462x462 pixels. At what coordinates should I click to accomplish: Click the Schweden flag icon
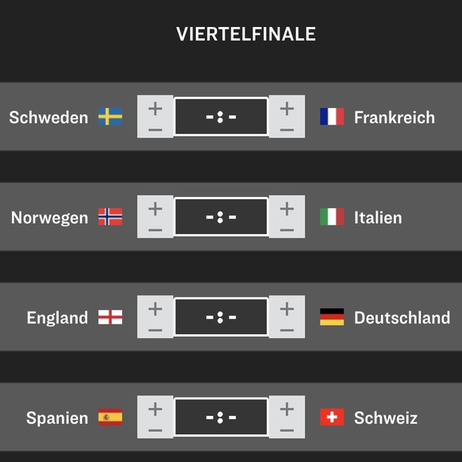[x=110, y=117]
